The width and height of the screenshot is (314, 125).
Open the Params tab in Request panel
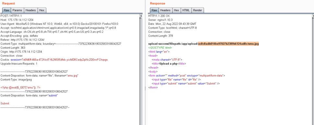17,10
